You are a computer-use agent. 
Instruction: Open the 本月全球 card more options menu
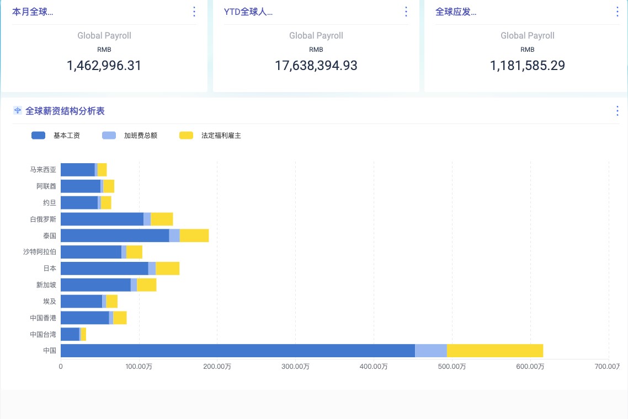pyautogui.click(x=194, y=12)
